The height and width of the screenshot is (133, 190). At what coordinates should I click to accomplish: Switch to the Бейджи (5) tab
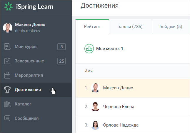(x=171, y=27)
